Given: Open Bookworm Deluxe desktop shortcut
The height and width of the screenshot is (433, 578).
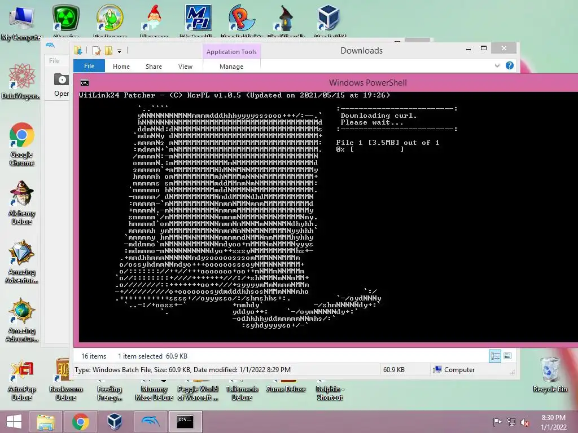Looking at the screenshot, I should [x=65, y=379].
